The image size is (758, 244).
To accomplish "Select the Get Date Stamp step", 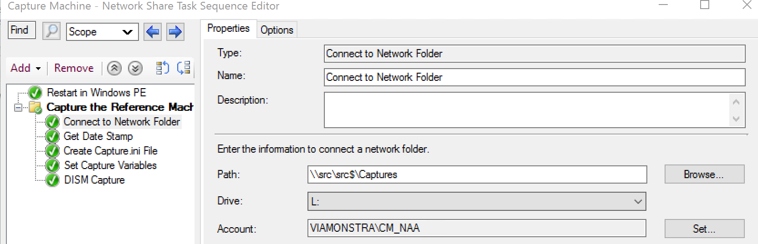I will tap(98, 136).
